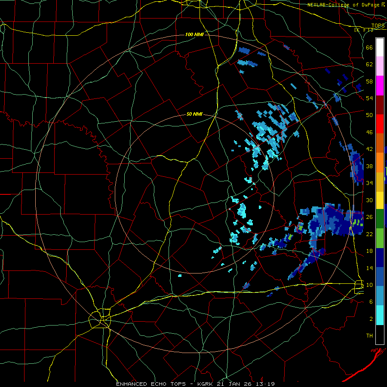The image size is (387, 387).
Task: Click the 46 value on the legend
Action: point(369,132)
